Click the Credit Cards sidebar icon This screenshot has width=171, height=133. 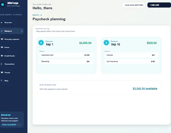2,56
